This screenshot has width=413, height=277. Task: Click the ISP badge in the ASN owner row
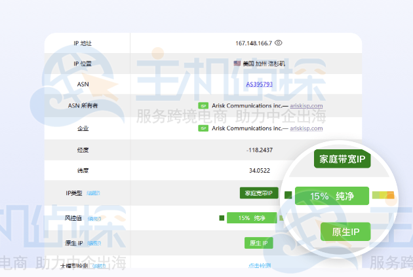[203, 105]
